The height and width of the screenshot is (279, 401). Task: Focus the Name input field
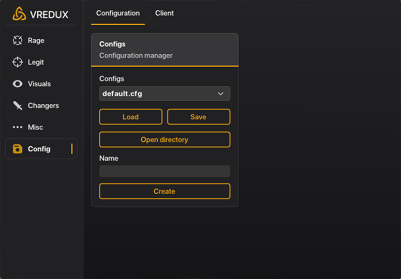pyautogui.click(x=164, y=172)
